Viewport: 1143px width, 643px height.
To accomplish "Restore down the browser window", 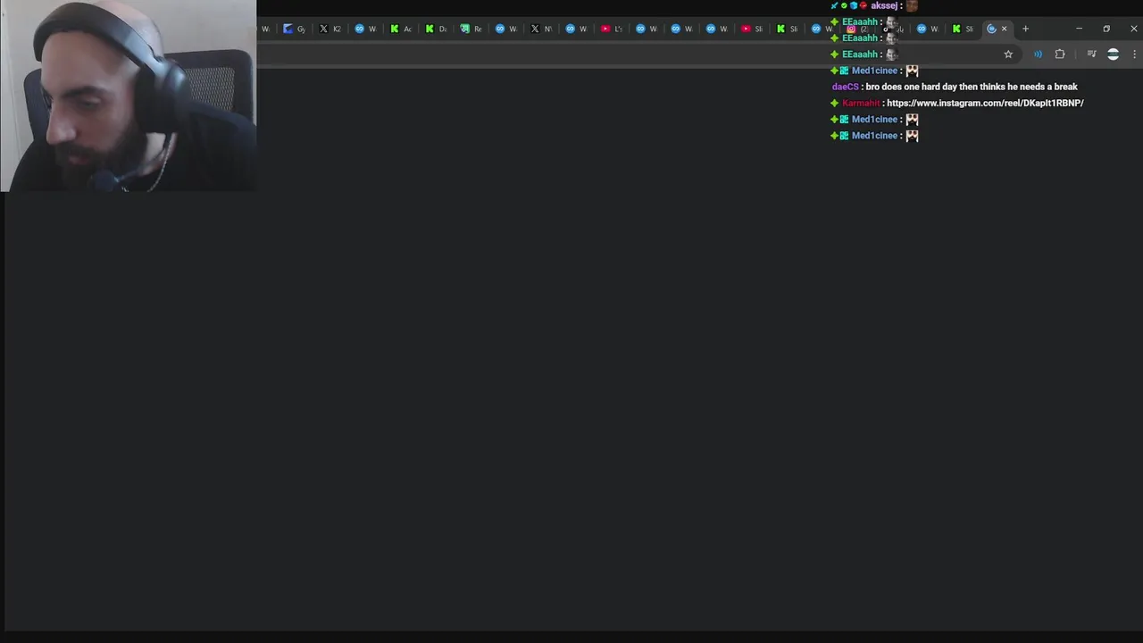I will click(1106, 29).
